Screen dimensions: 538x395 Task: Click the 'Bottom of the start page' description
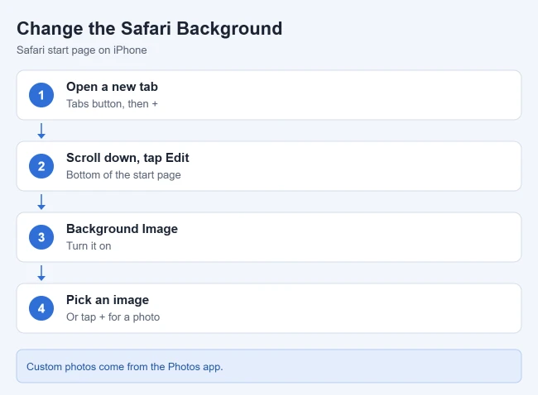[123, 174]
